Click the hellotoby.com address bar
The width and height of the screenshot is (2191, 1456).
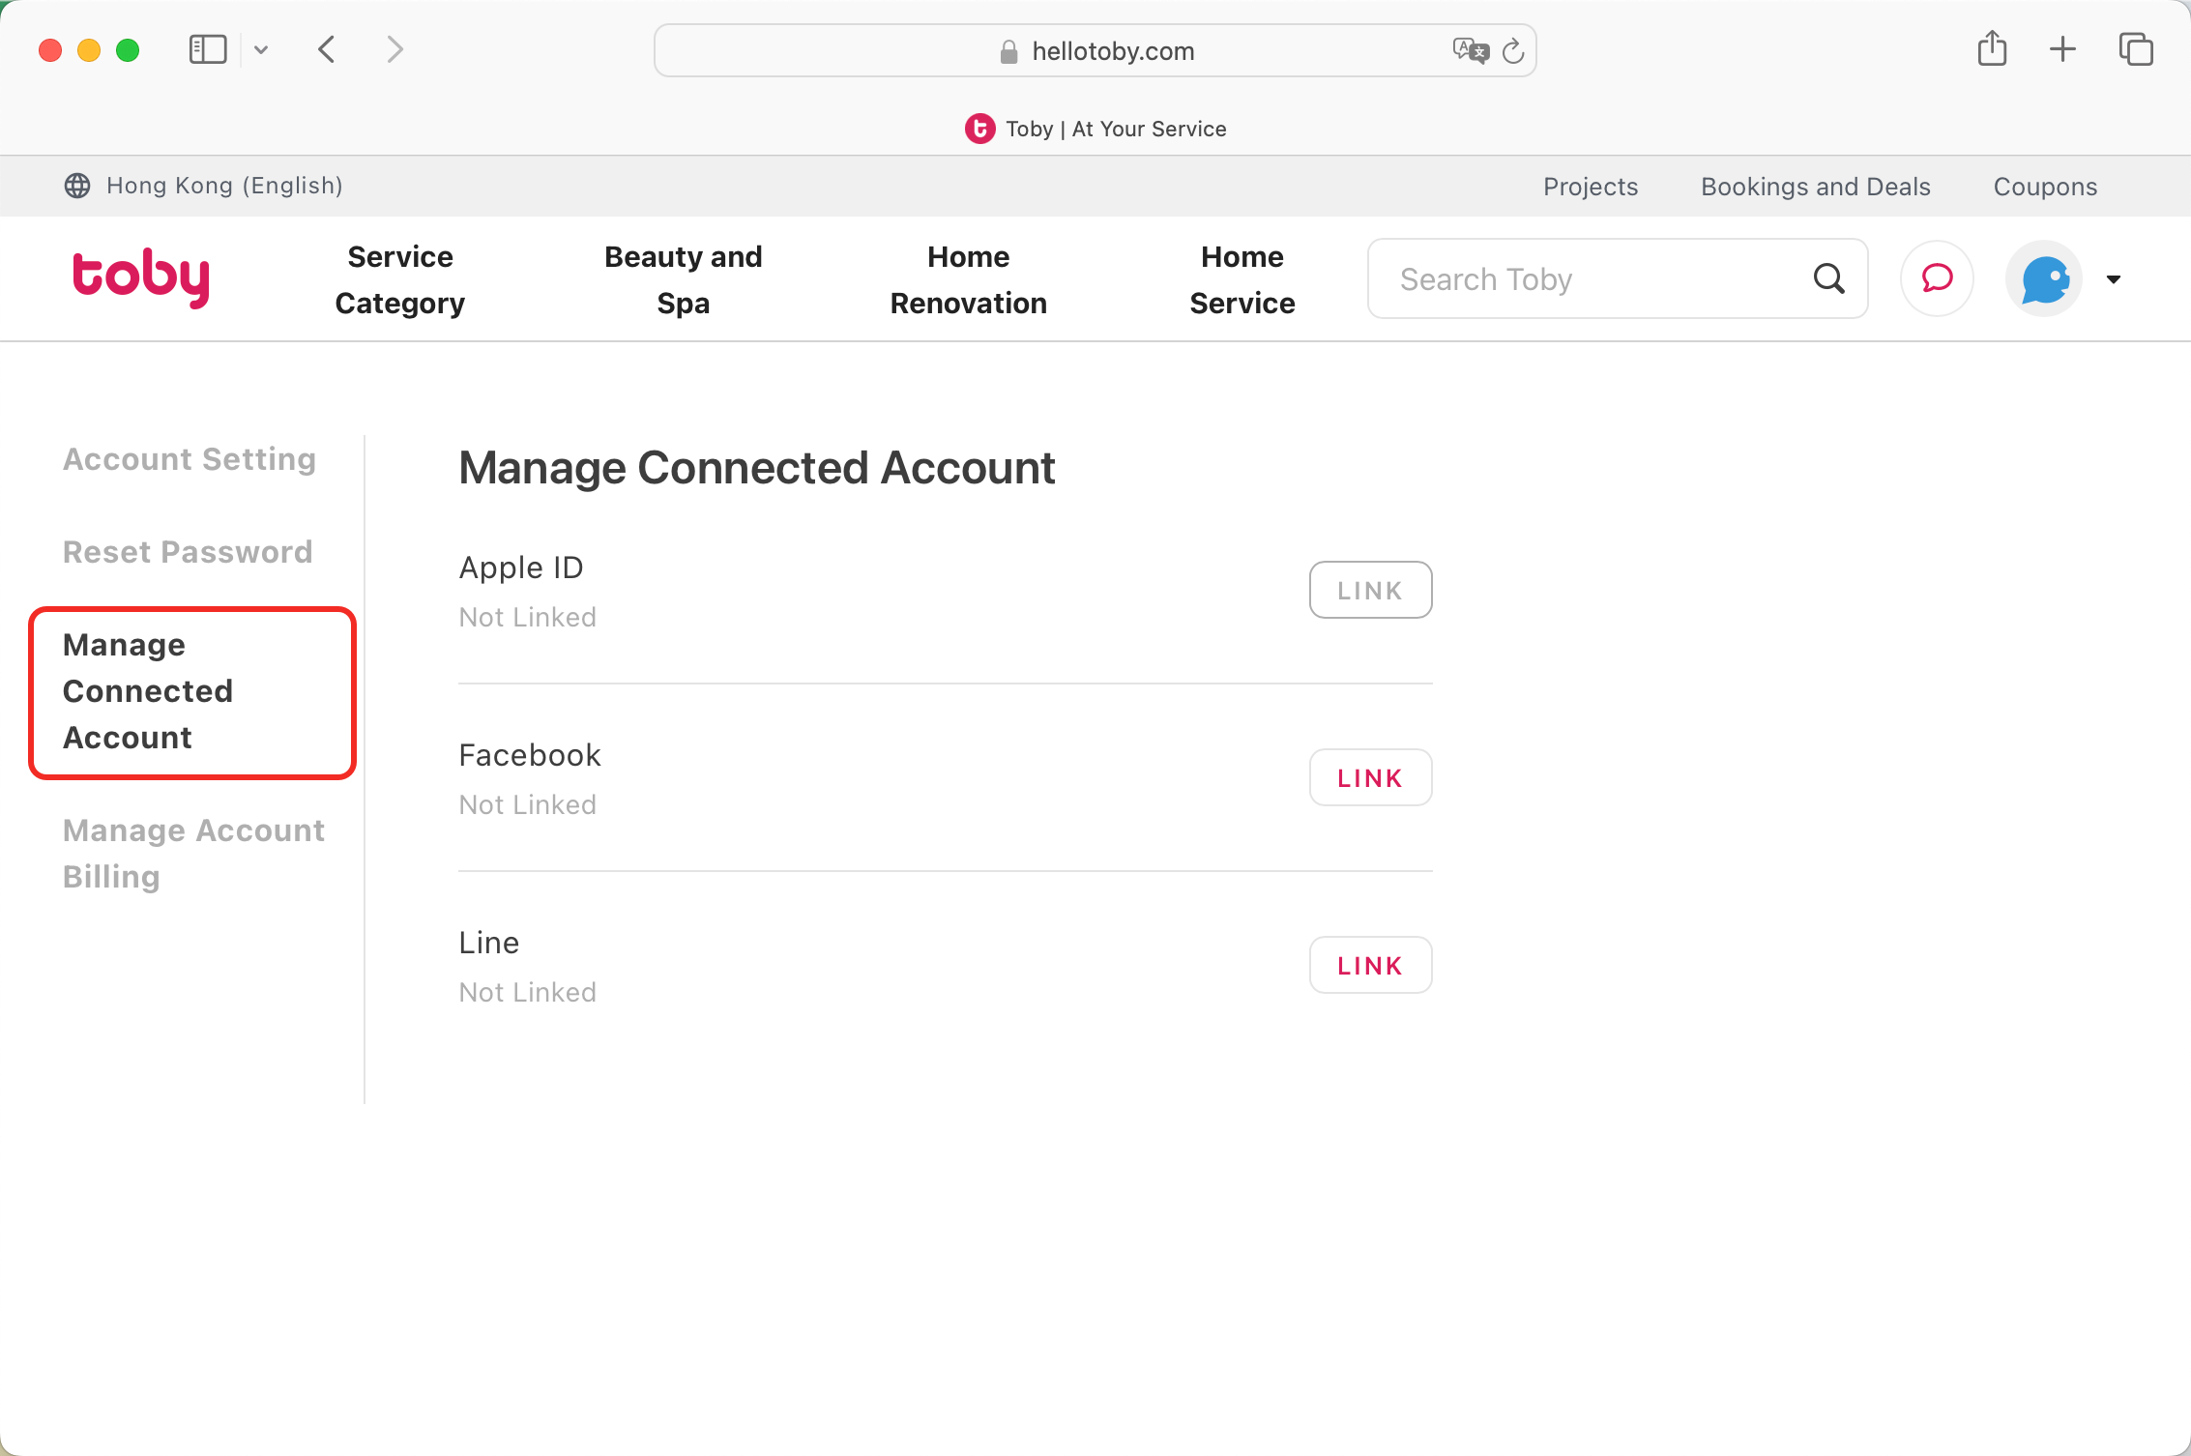[x=1095, y=51]
